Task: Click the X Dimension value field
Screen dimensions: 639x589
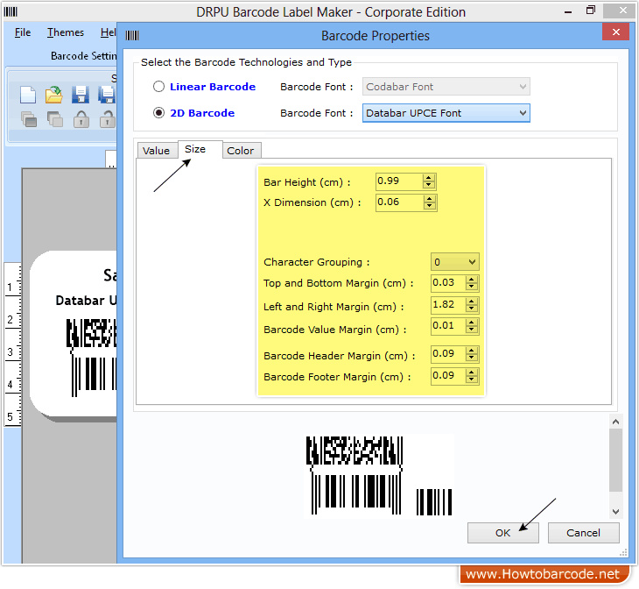Action: [x=399, y=202]
